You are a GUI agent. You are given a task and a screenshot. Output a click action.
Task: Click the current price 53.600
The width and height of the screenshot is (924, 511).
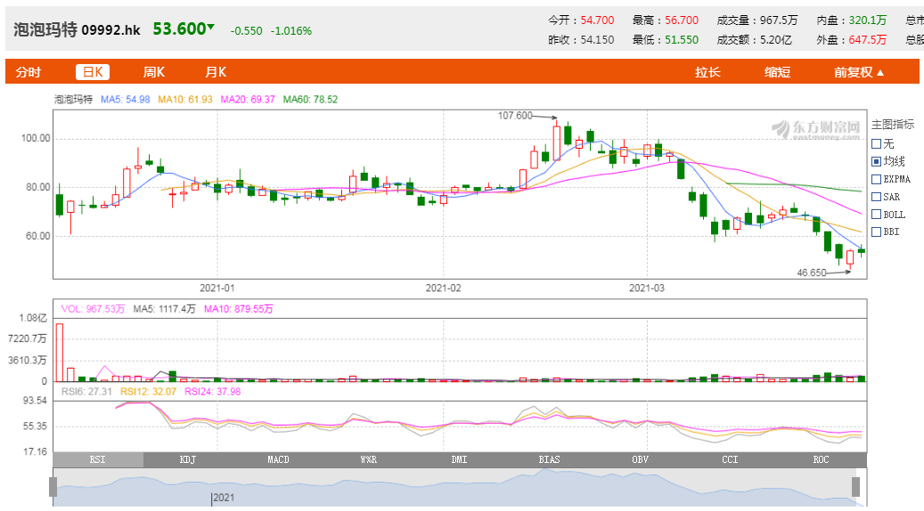[179, 28]
